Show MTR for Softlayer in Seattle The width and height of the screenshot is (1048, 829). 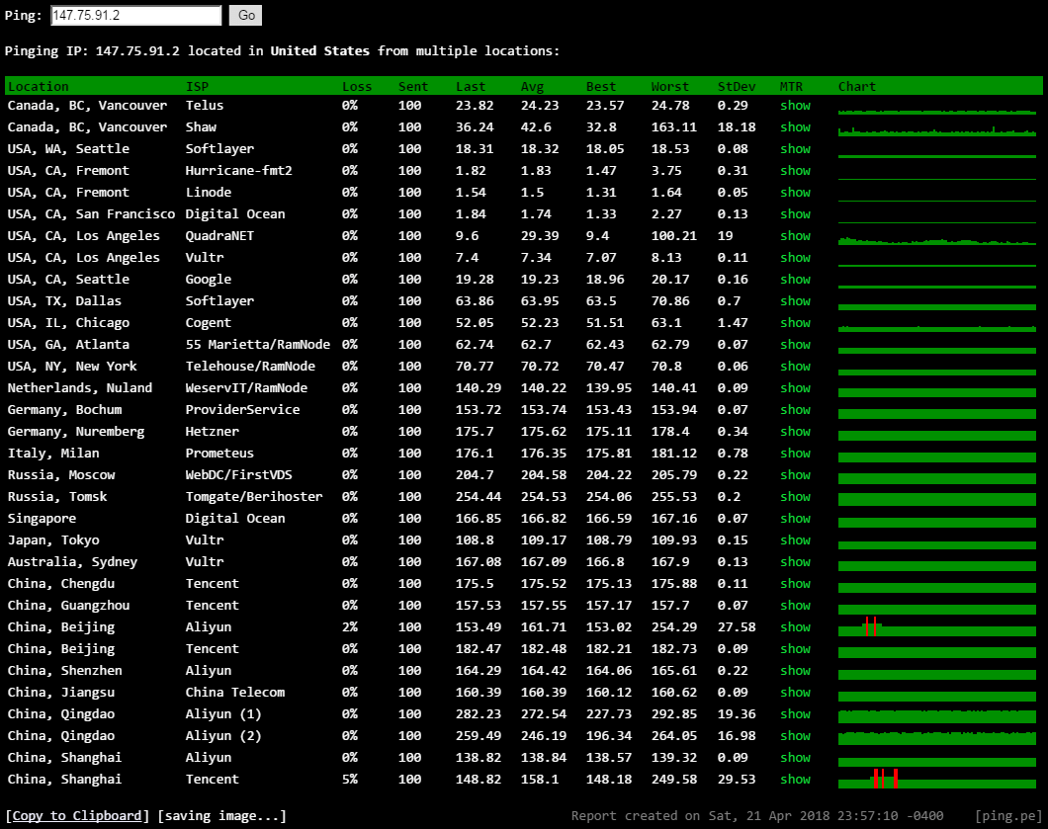pyautogui.click(x=795, y=149)
